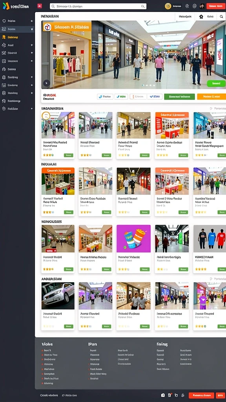Click the magnifier icon inside the top search bar
226x402 pixels.
[x=143, y=6]
